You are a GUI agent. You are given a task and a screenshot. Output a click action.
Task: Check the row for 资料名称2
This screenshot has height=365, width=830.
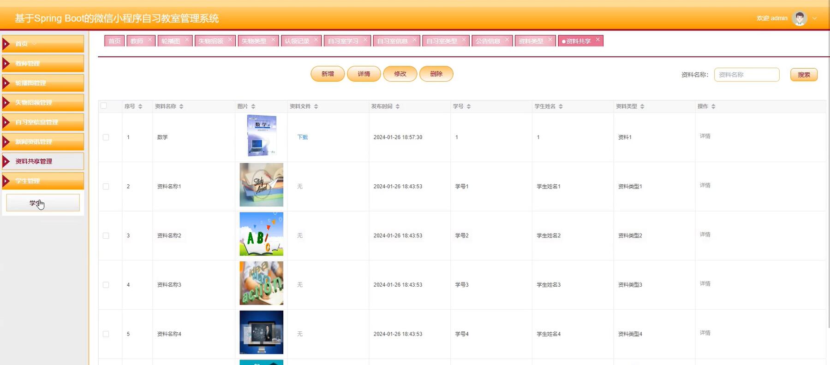[106, 236]
